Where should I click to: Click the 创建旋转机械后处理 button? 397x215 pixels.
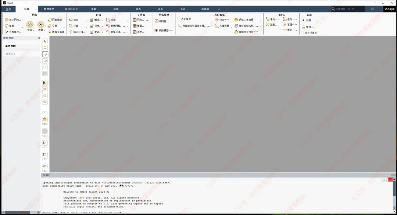coord(195,26)
